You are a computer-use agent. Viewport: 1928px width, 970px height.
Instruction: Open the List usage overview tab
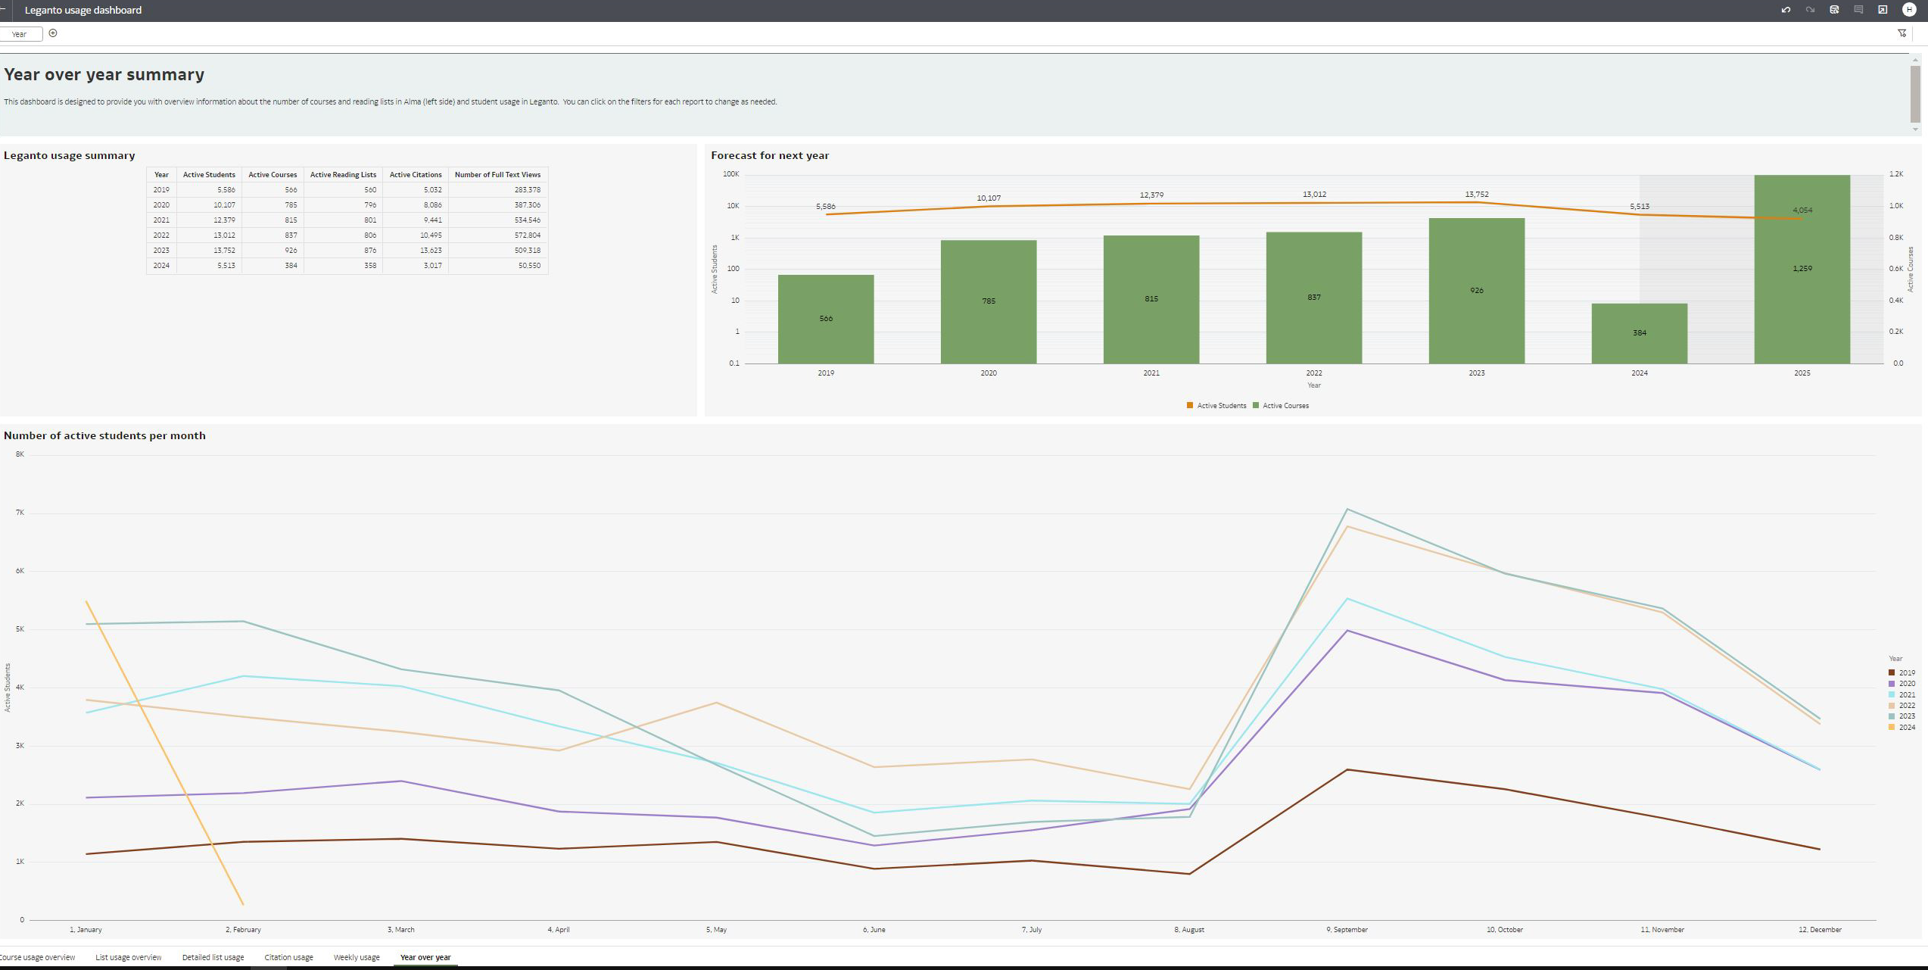129,957
